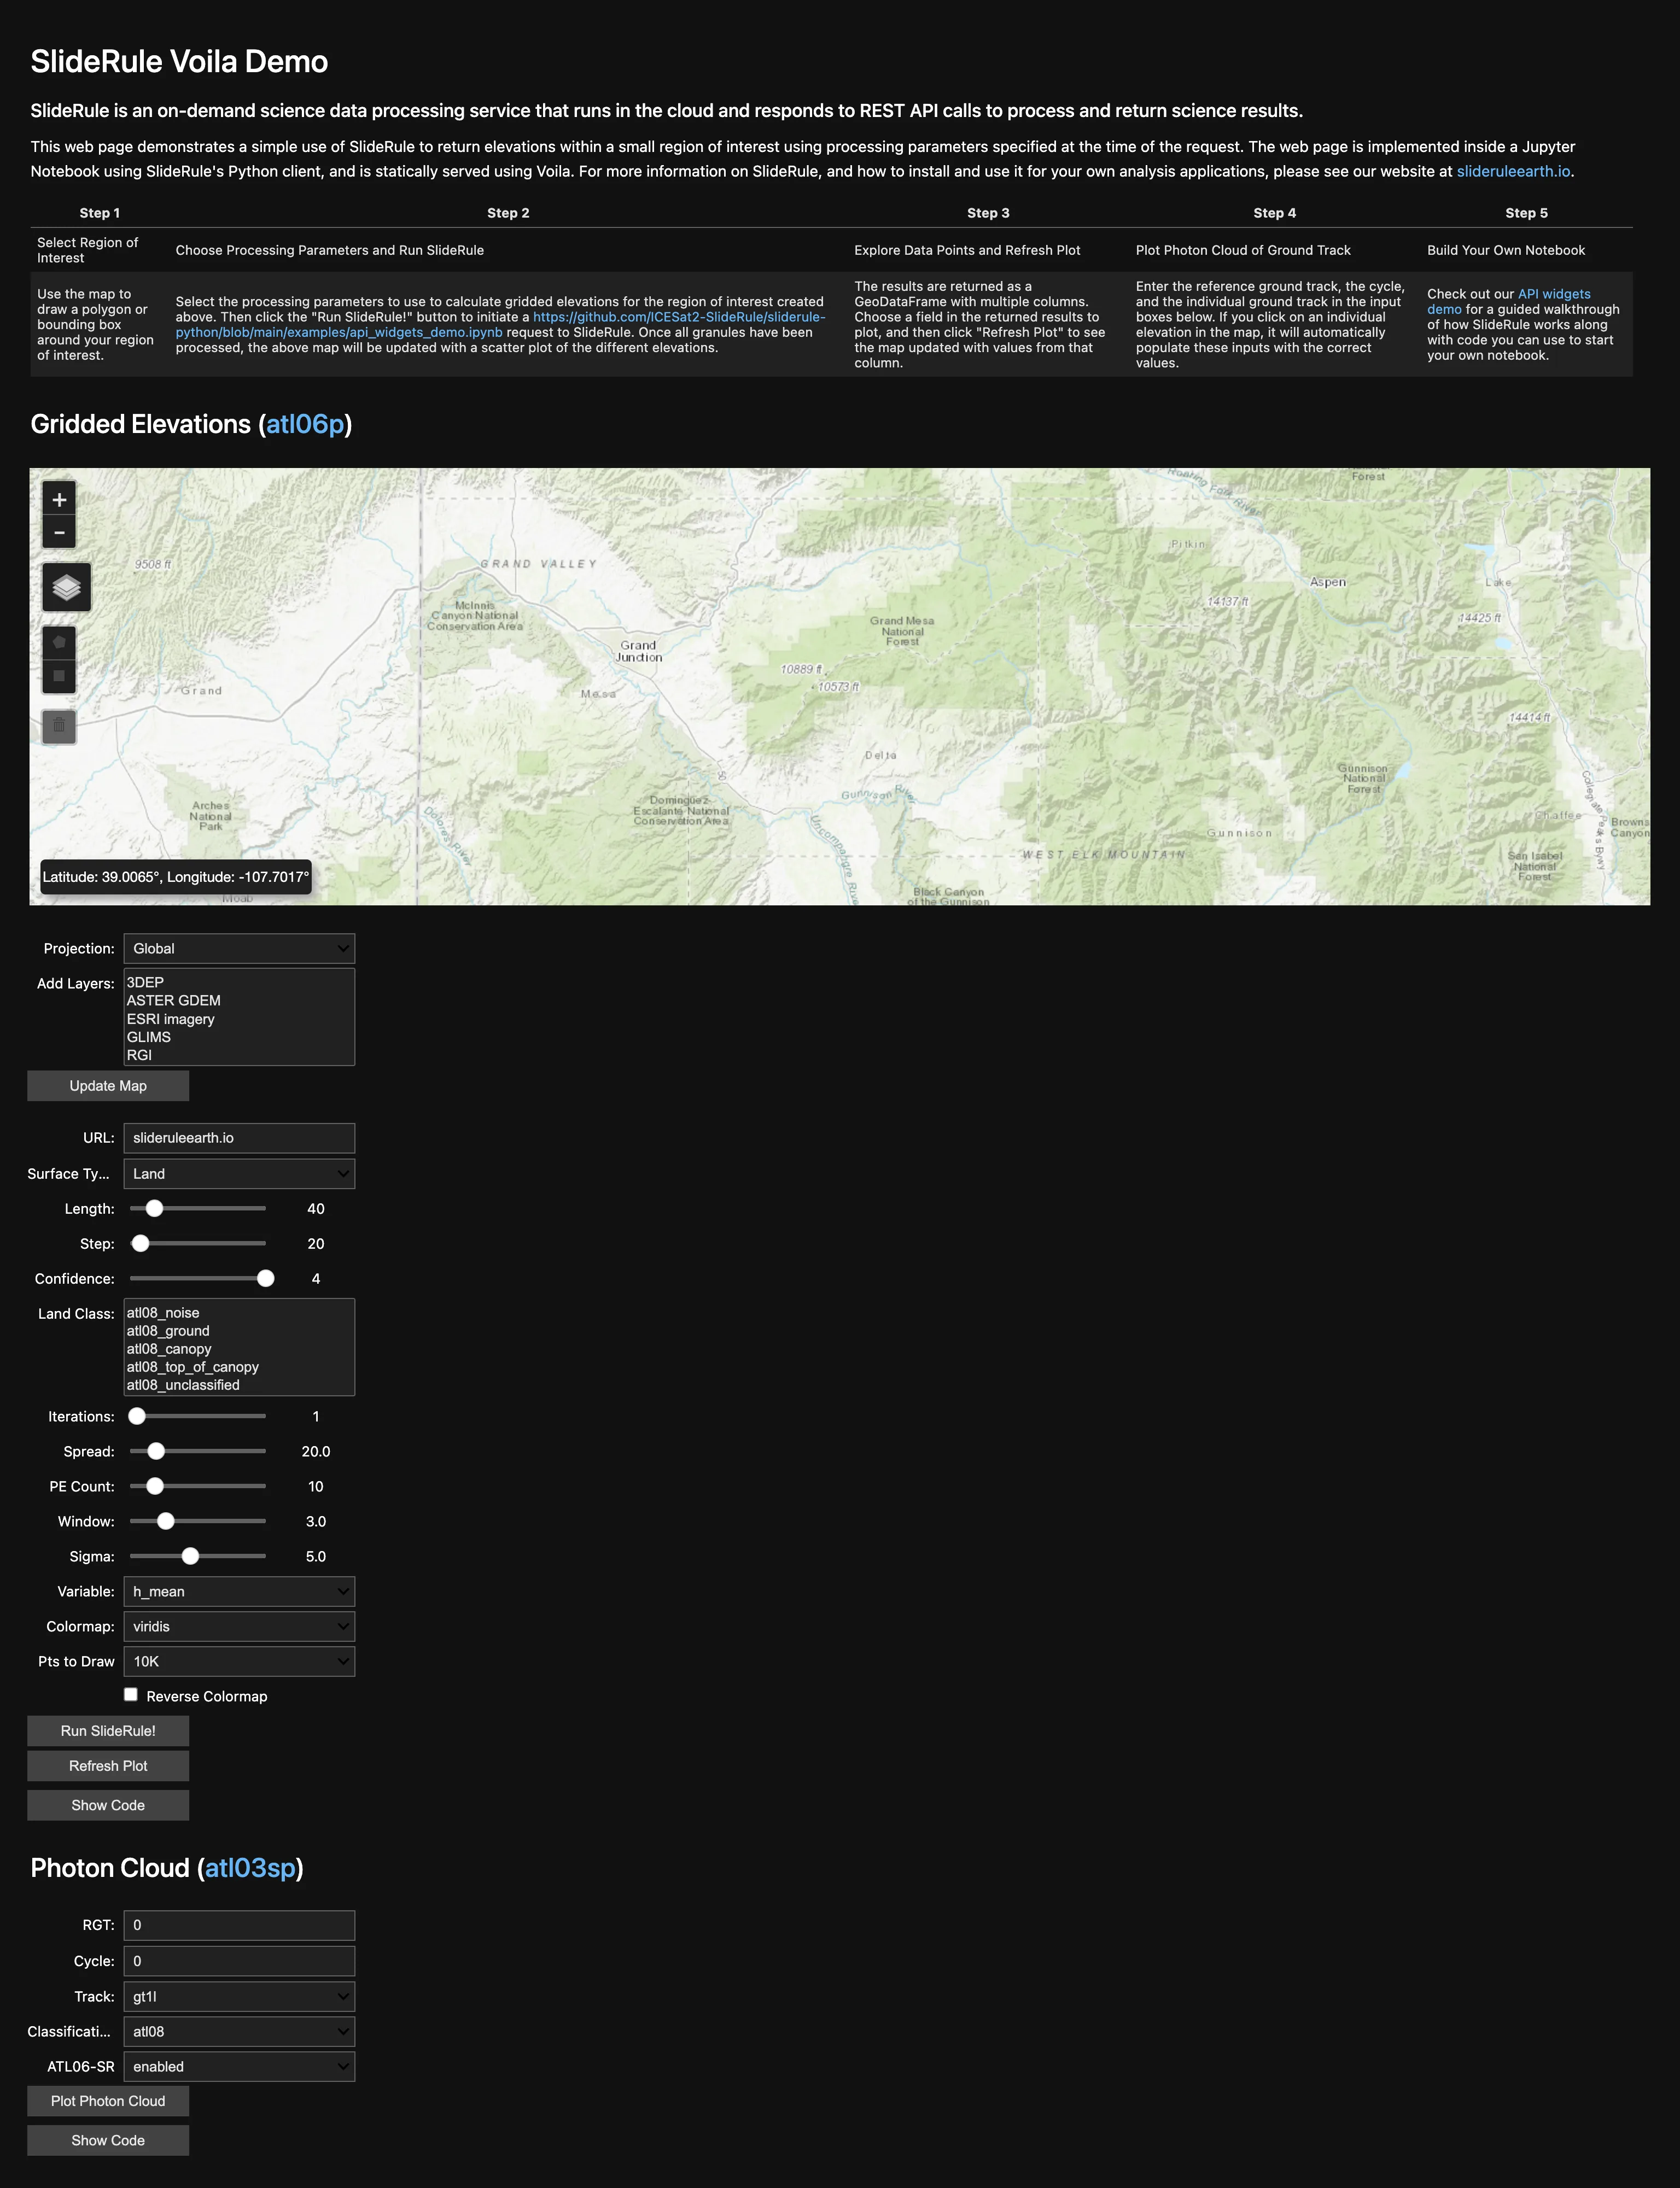Click Grand Junction on the map
Image resolution: width=1680 pixels, height=2188 pixels.
click(639, 652)
